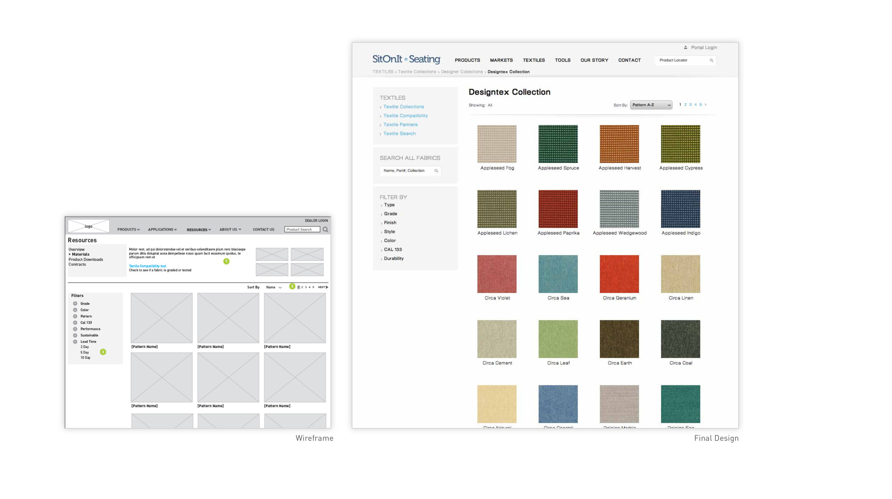Click the Textile Compatibility tool link in wireframe
The width and height of the screenshot is (892, 499).
tap(147, 266)
